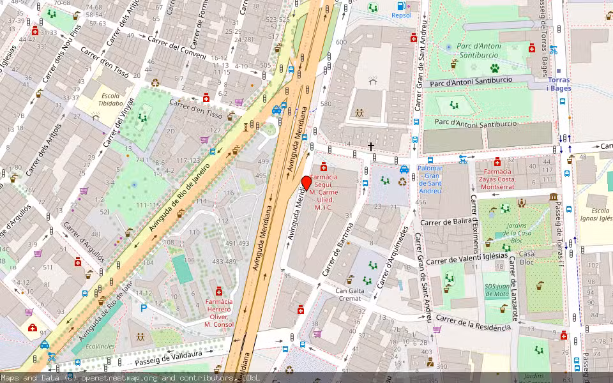Click the Farmàcia Zayas Costa, Montserrat label
Image resolution: width=613 pixels, height=383 pixels.
pyautogui.click(x=497, y=179)
